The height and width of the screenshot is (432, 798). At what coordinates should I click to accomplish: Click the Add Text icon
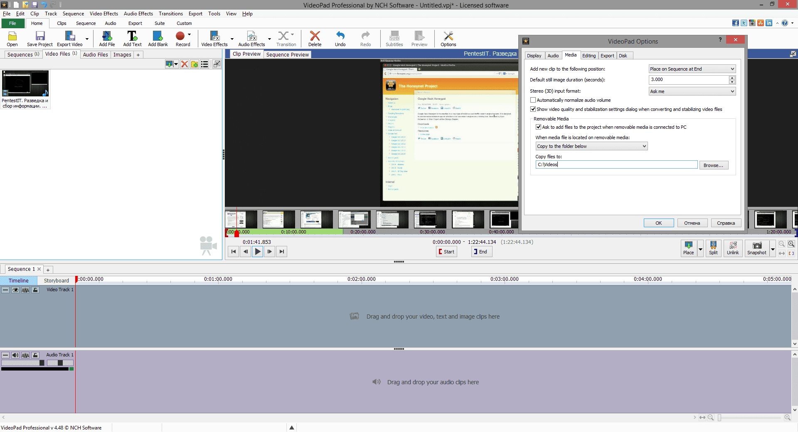[132, 39]
